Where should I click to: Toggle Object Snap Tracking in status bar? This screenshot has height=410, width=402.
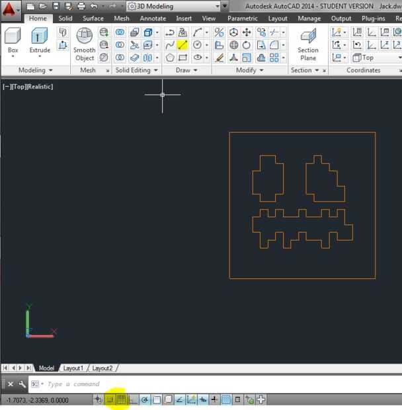pos(180,399)
